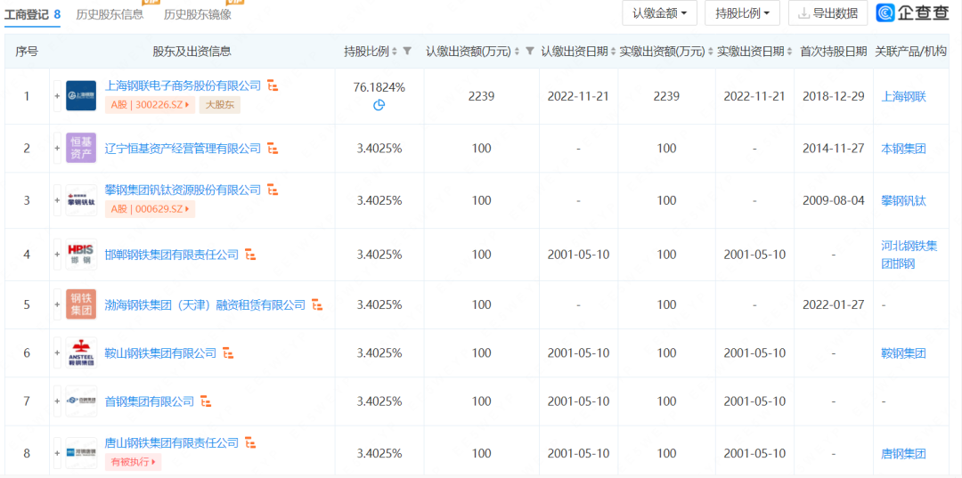Open related product 上海钢联 link
962x478 pixels.
(x=904, y=96)
